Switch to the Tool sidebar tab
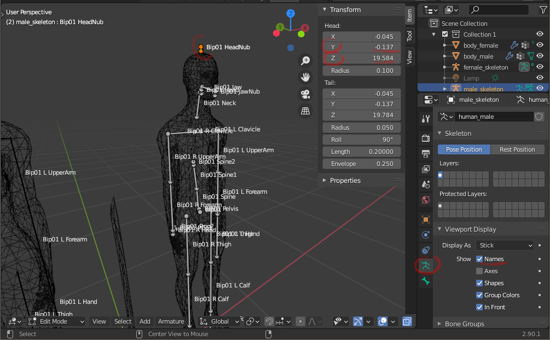 coord(409,35)
